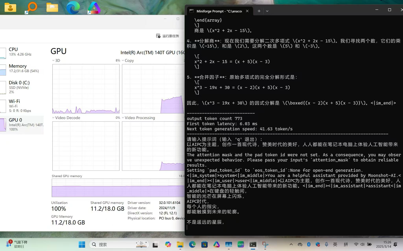The width and height of the screenshot is (403, 251).
Task: Click the microphone icon in system tray
Action: click(326, 244)
